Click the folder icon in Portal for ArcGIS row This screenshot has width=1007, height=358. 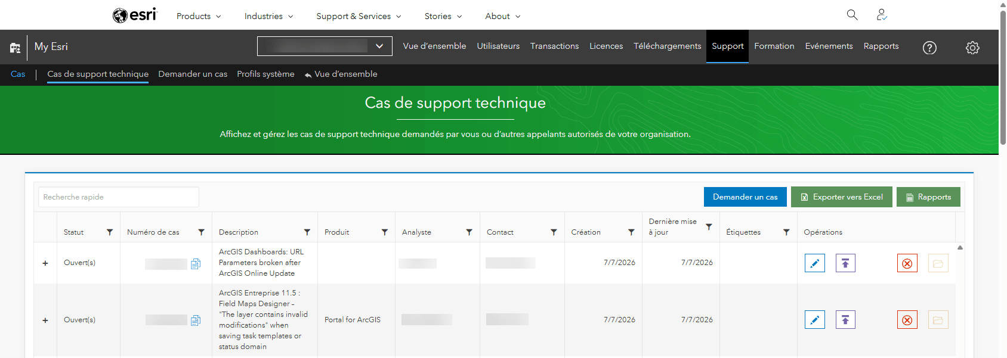[x=938, y=320]
